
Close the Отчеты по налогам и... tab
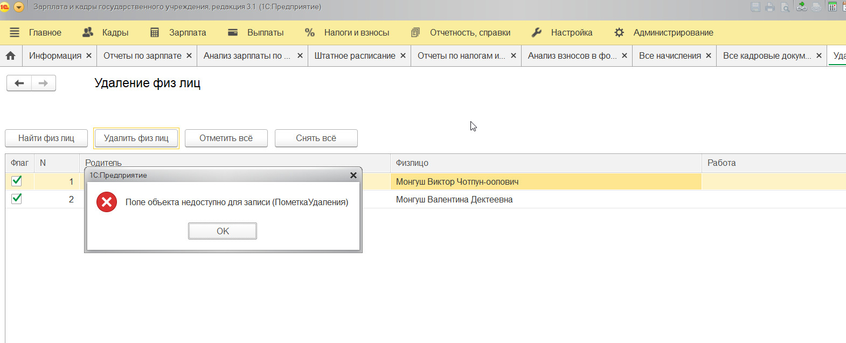tap(514, 55)
